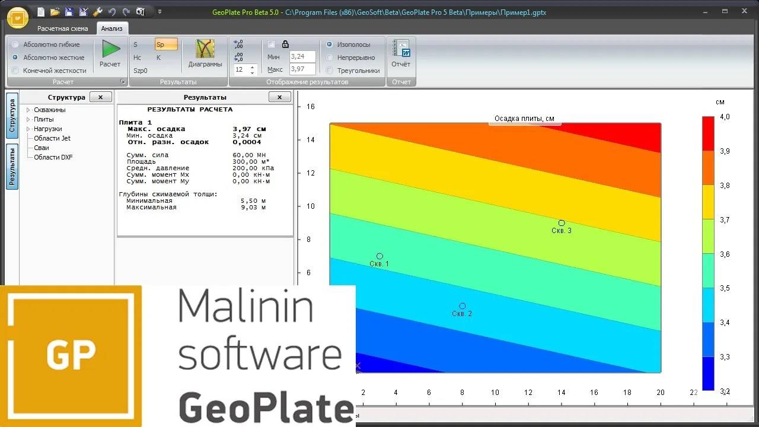Viewport: 759px width, 427px height.
Task: Click the camera snapshot icon in quick access
Action: [x=140, y=12]
